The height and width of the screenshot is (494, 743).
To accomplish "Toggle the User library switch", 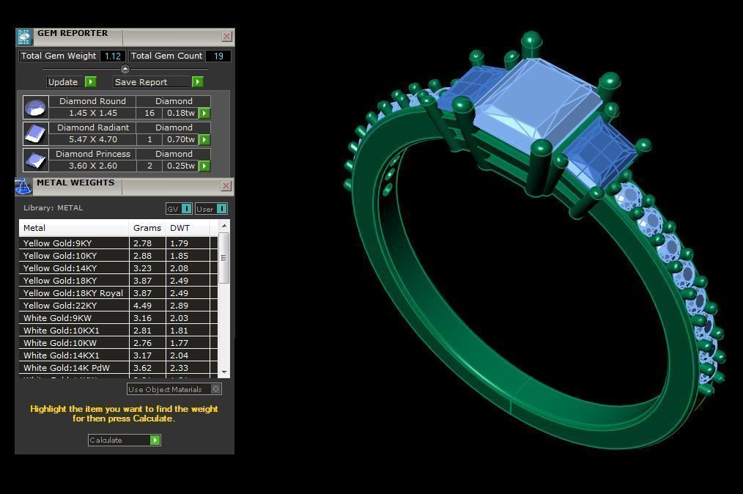I will pos(211,209).
